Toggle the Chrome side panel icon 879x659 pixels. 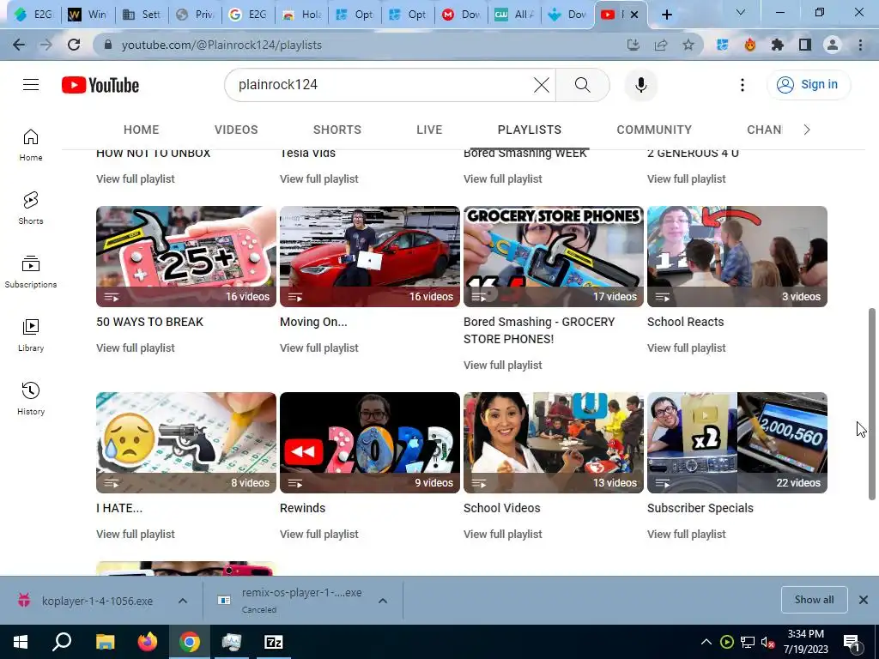click(x=805, y=45)
